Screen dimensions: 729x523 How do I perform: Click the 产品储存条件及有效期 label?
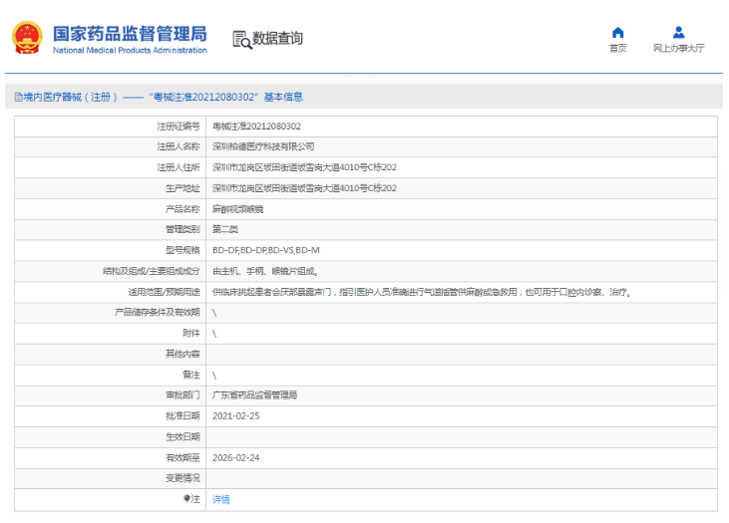pos(158,312)
